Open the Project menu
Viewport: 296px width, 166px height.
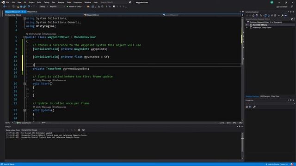(x=32, y=2)
